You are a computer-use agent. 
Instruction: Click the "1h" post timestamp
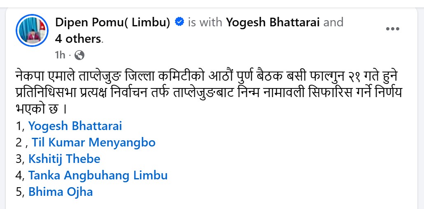60,54
